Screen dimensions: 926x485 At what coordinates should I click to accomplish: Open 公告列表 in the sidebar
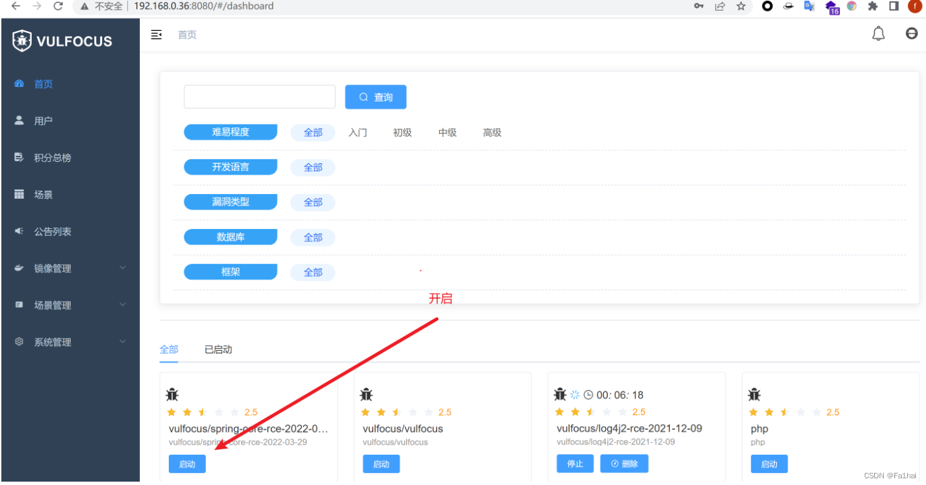click(70, 232)
